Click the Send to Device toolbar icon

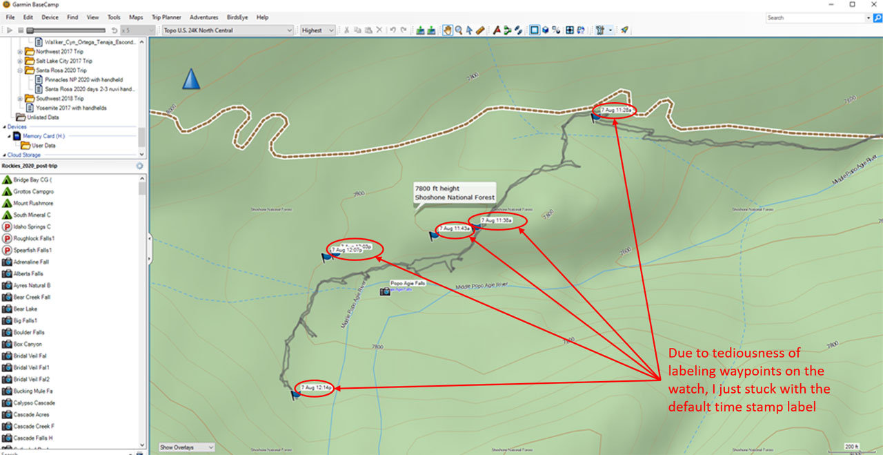[x=420, y=30]
